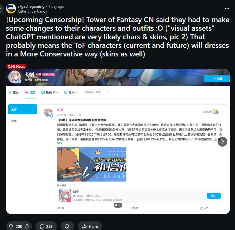Open the 合集 collections tab

(x=70, y=92)
